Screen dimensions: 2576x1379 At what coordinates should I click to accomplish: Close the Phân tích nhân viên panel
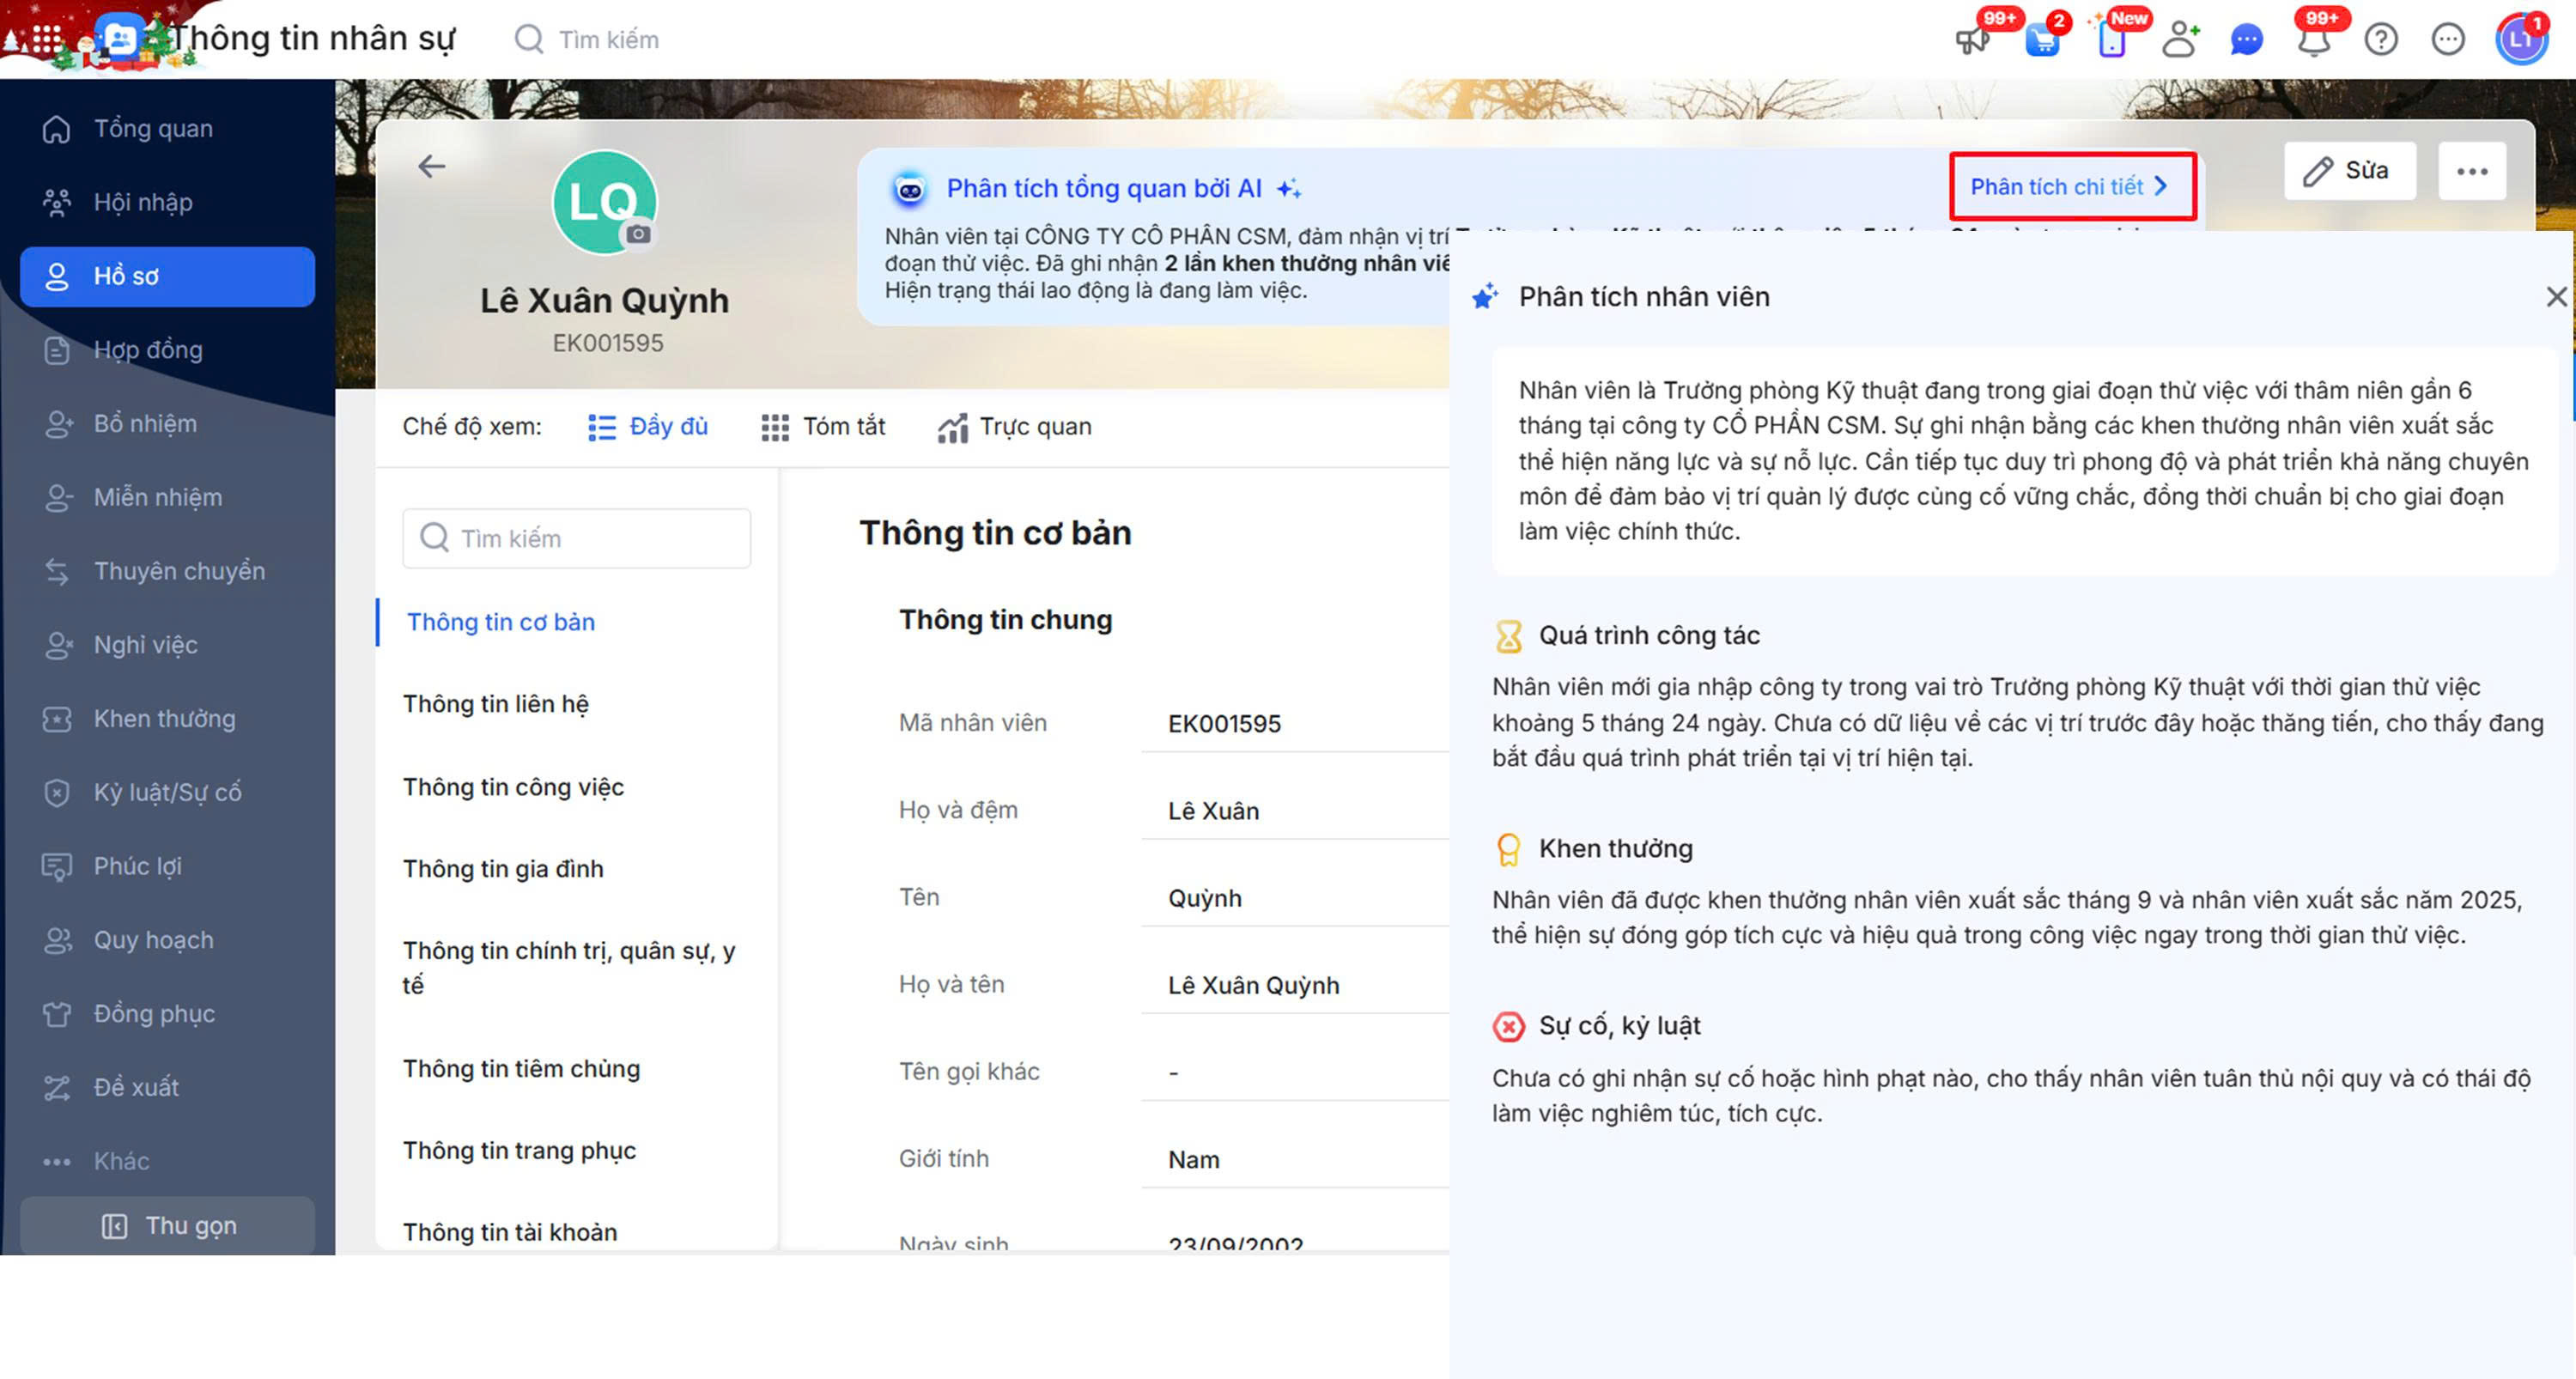tap(2555, 296)
